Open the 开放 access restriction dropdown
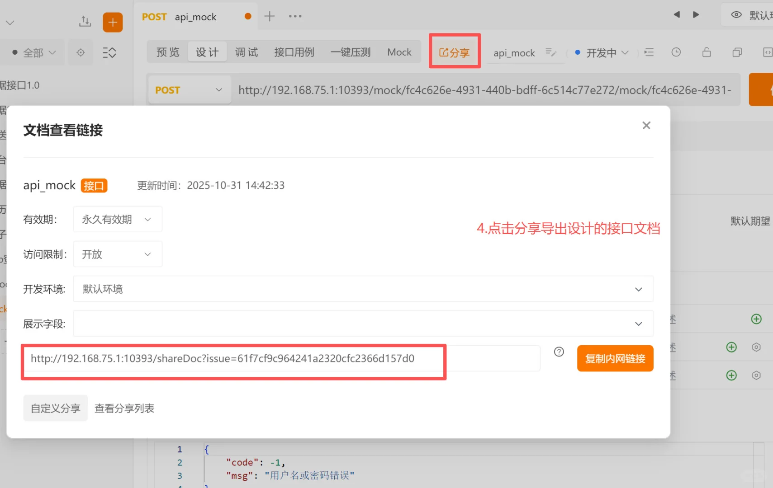Screen dimensions: 773x488 coord(117,254)
